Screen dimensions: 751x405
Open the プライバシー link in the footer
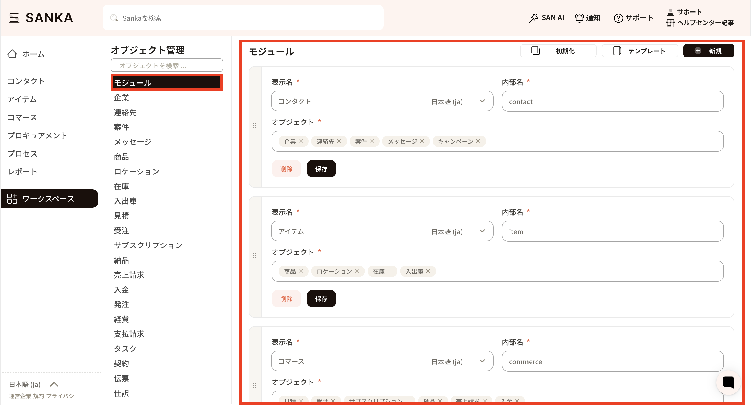(x=63, y=396)
